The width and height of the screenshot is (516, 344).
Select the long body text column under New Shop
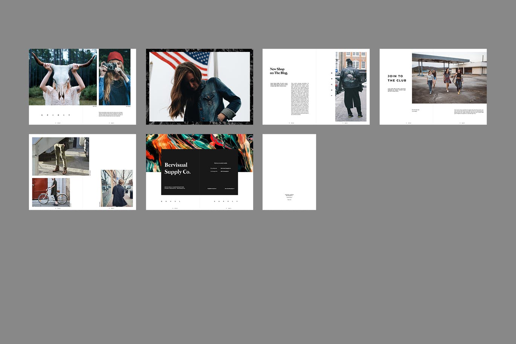point(300,99)
